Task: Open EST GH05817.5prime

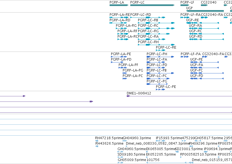Action: tap(209, 138)
